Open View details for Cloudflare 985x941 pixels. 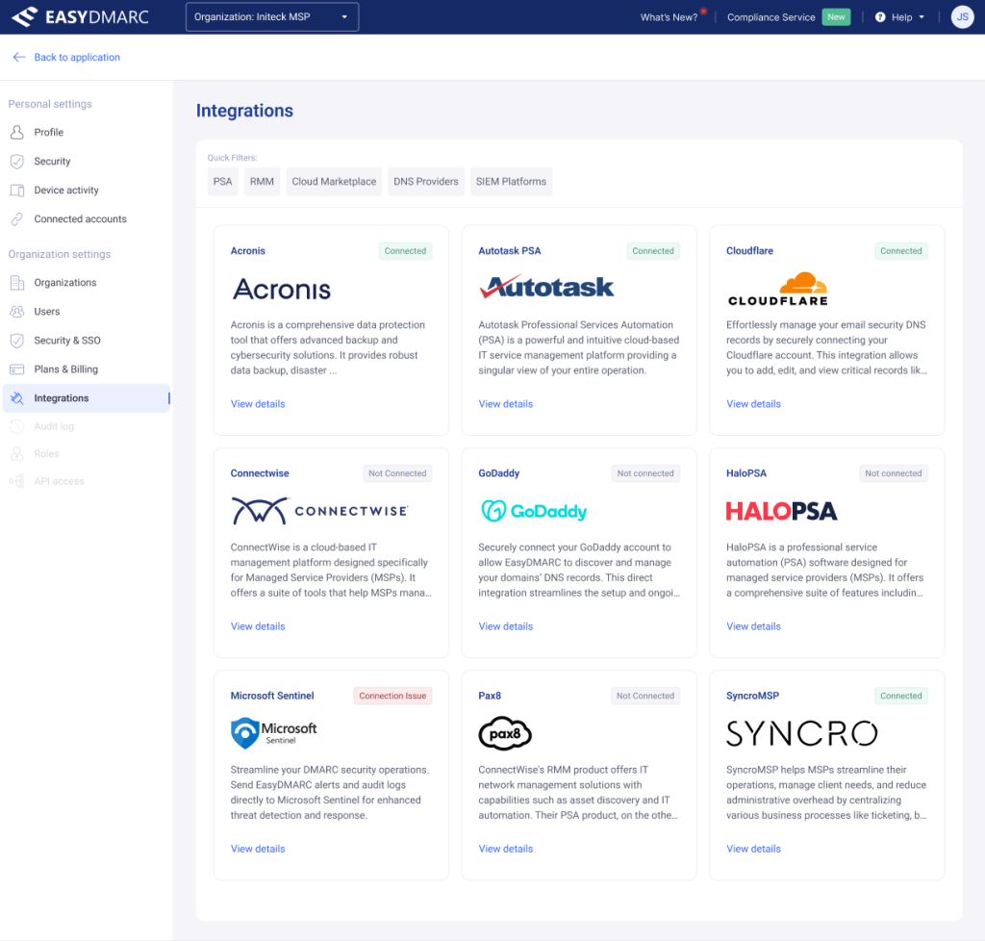[753, 404]
